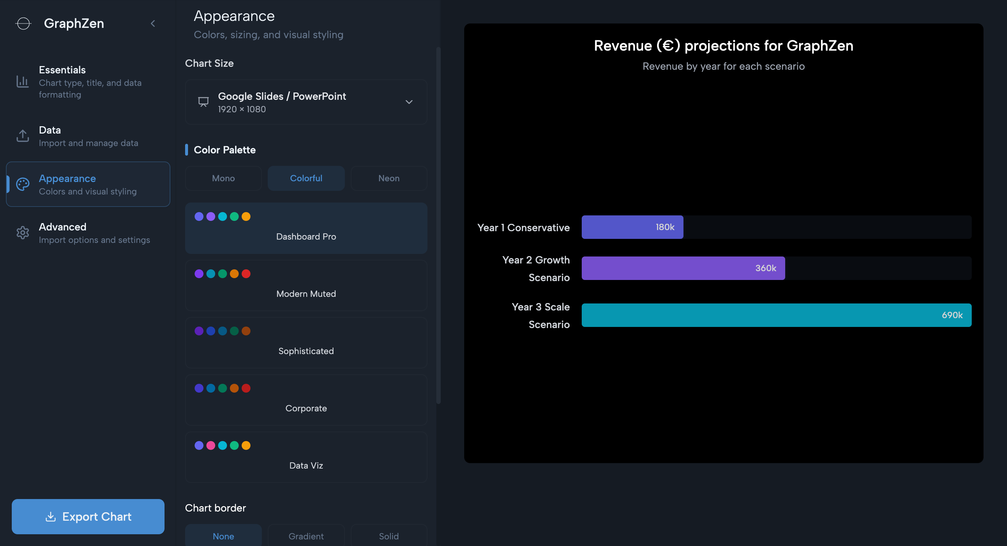
Task: Switch palette mode to Neon
Action: point(389,178)
